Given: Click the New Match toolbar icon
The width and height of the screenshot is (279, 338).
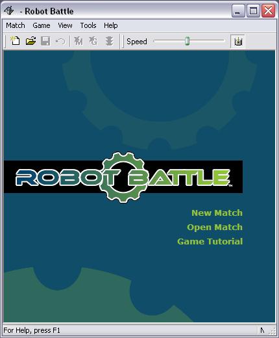Looking at the screenshot, I should 15,41.
